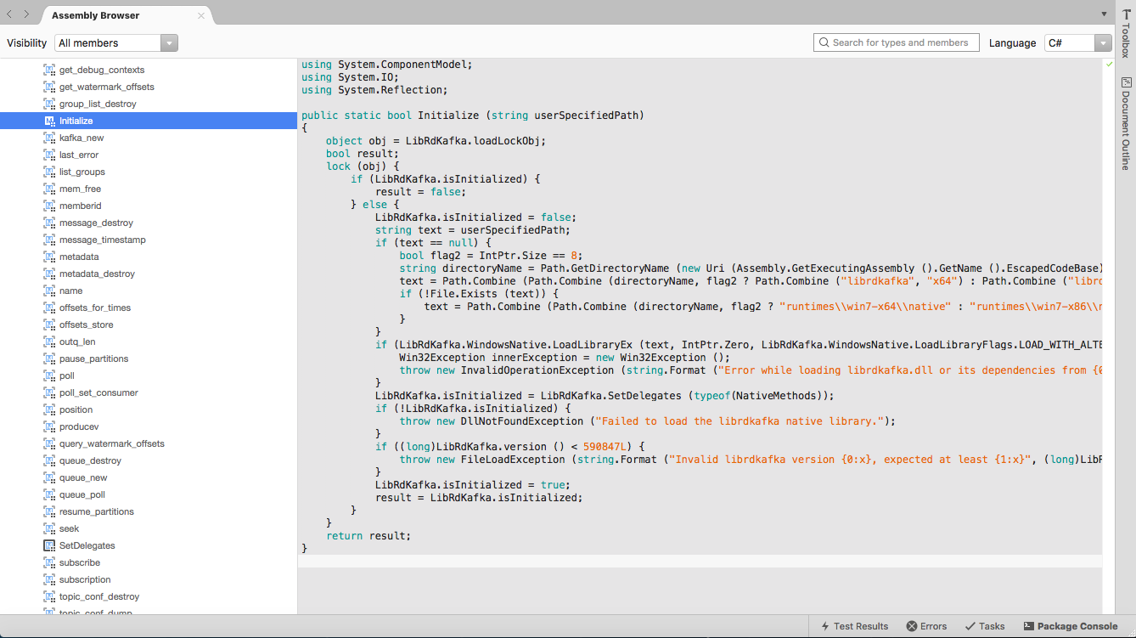This screenshot has width=1136, height=638.
Task: Click the method icon beside pause_partitions
Action: coord(49,359)
